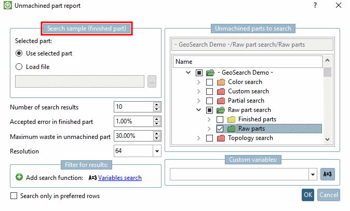Click the browse ellipsis button for Load file
350x211 pixels.
coord(152,81)
